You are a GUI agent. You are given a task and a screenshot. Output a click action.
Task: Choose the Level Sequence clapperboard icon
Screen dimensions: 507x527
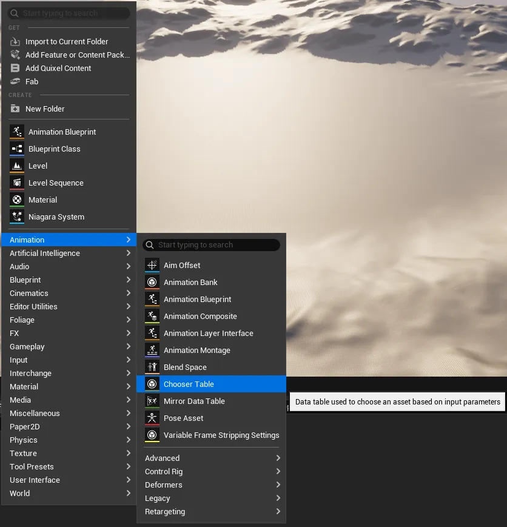click(17, 183)
